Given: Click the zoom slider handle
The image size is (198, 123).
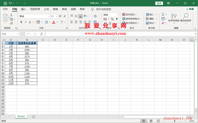Looking at the screenshot, I should [174, 121].
